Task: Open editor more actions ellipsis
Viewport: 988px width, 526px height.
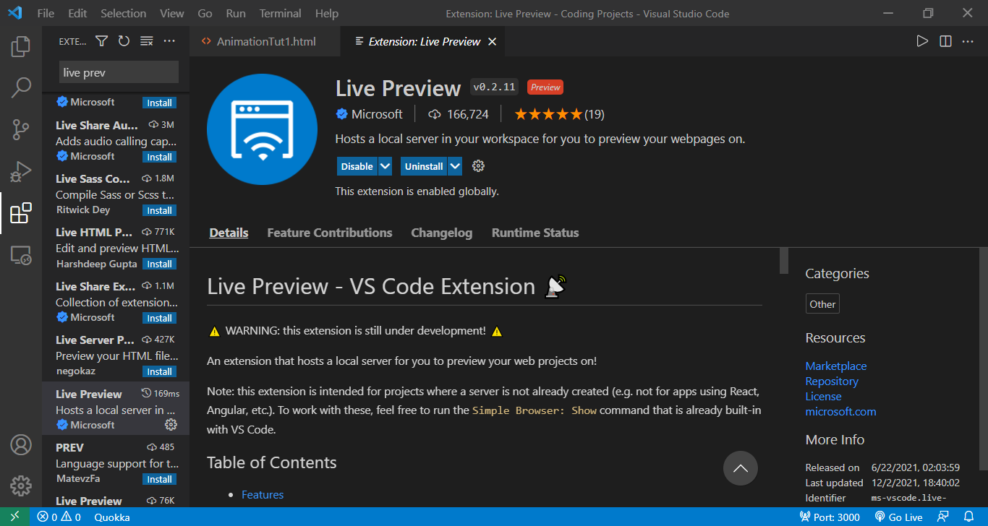Action: pyautogui.click(x=968, y=41)
